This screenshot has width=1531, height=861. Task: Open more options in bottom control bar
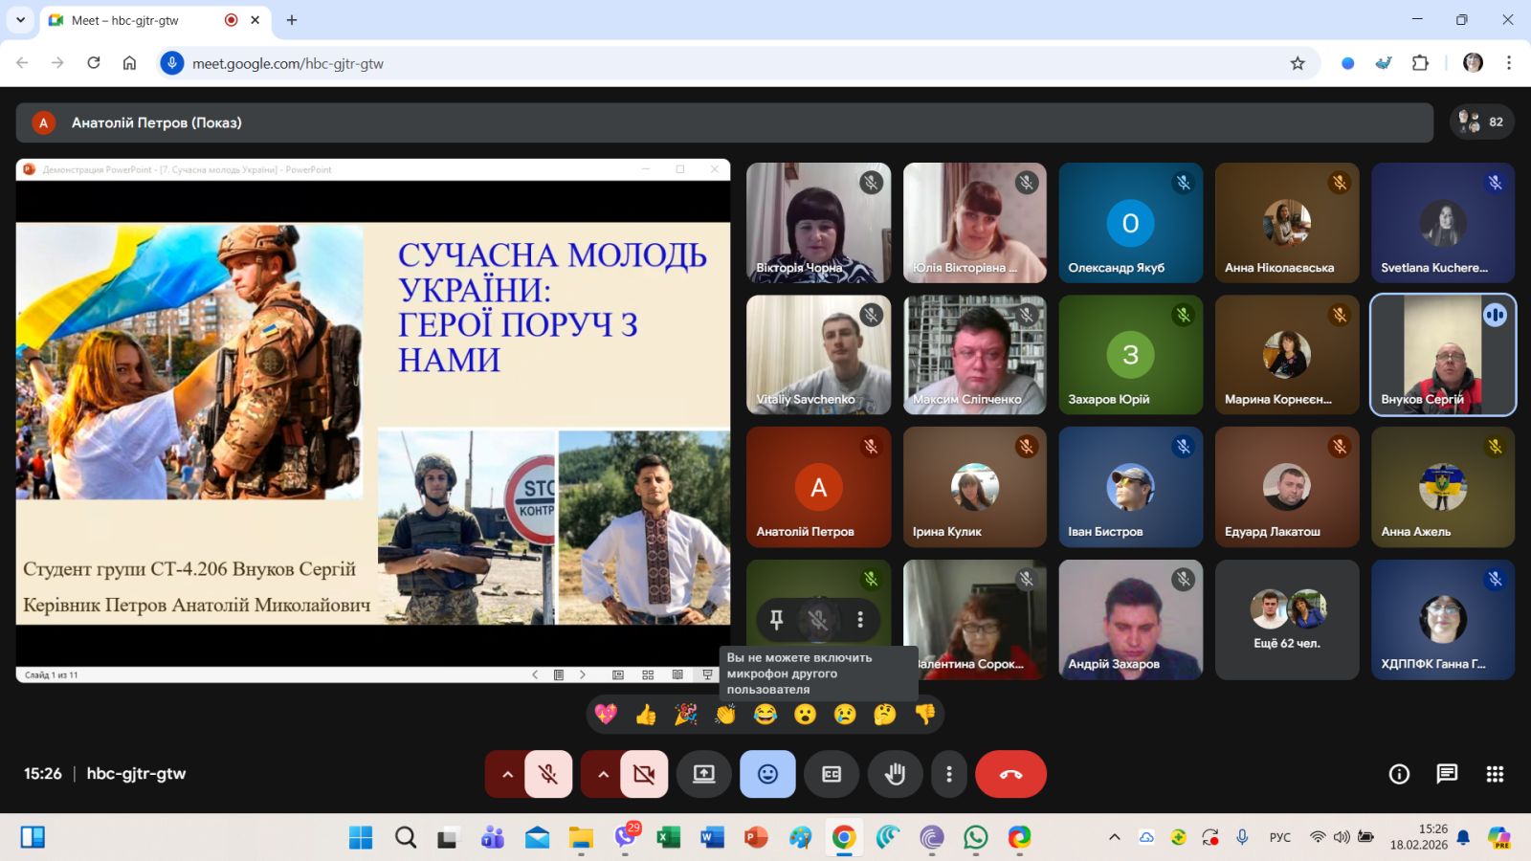(948, 774)
